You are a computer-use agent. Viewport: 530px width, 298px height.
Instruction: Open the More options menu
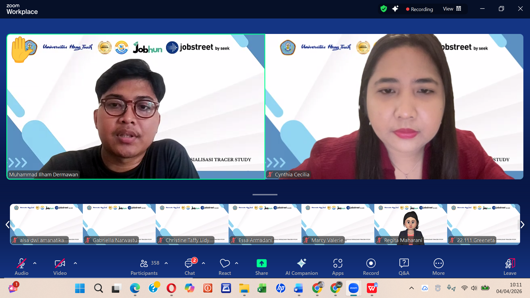(438, 267)
